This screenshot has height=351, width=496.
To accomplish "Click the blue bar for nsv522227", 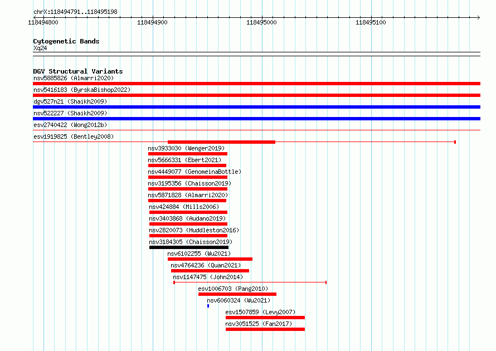I will tap(256, 119).
